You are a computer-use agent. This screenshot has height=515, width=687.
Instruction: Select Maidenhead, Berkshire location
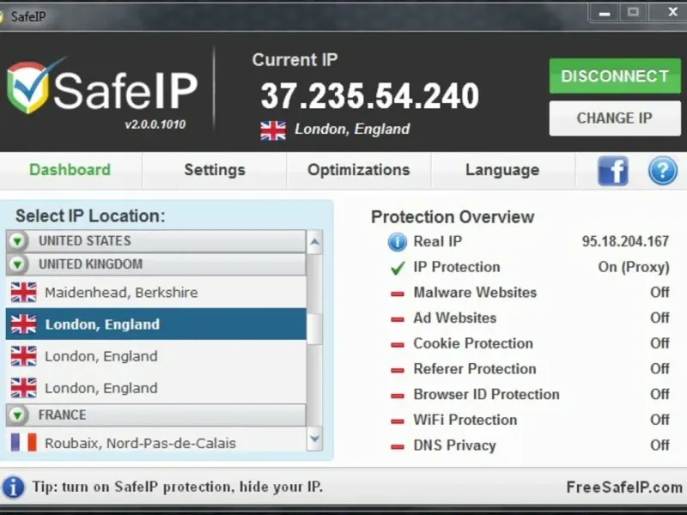coord(156,292)
